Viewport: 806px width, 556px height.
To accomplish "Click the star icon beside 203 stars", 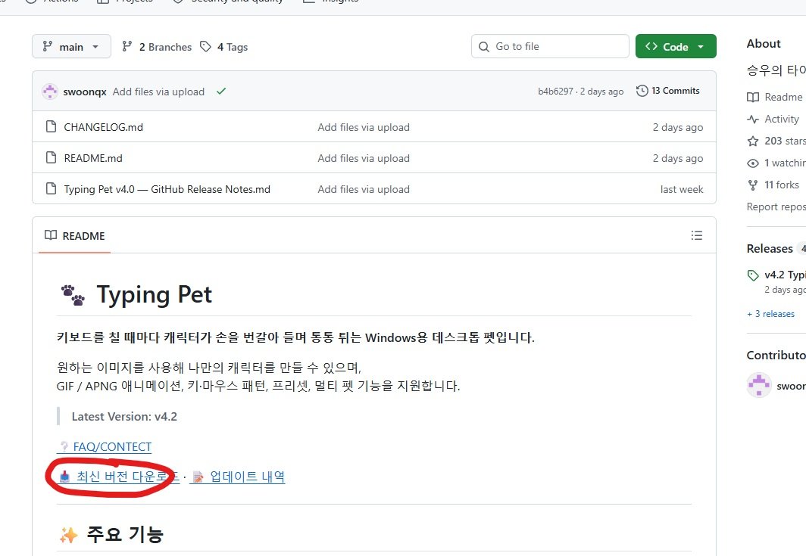I will 752,141.
